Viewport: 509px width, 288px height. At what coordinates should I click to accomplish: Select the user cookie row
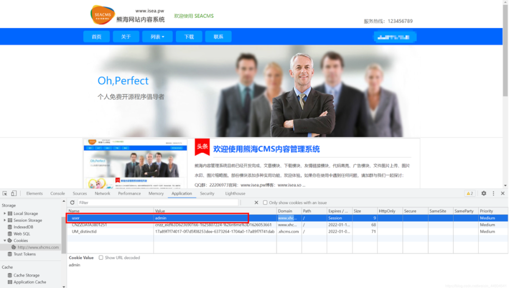coord(287,218)
